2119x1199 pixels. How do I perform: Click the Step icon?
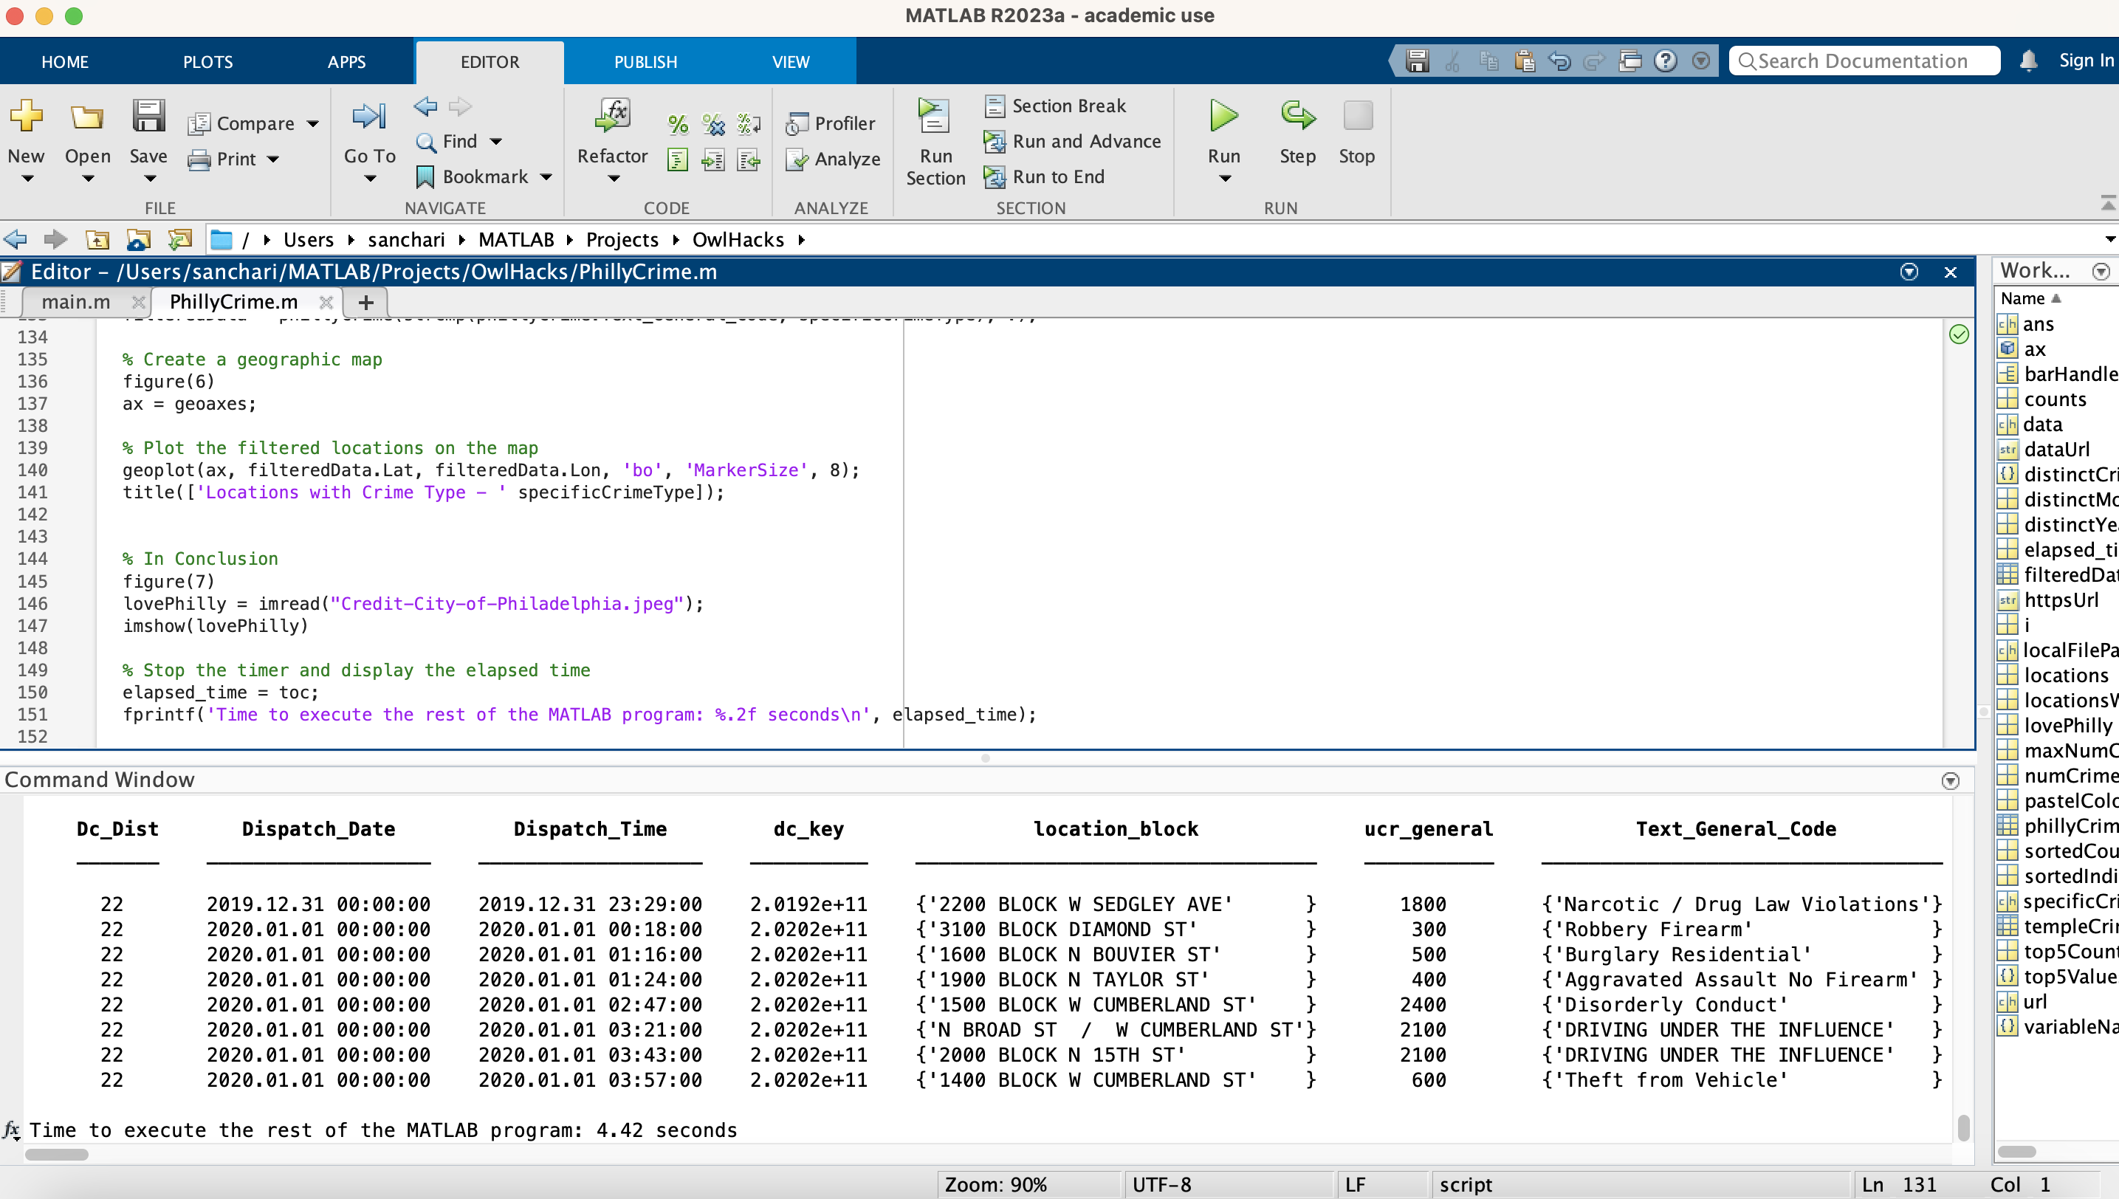(x=1297, y=116)
